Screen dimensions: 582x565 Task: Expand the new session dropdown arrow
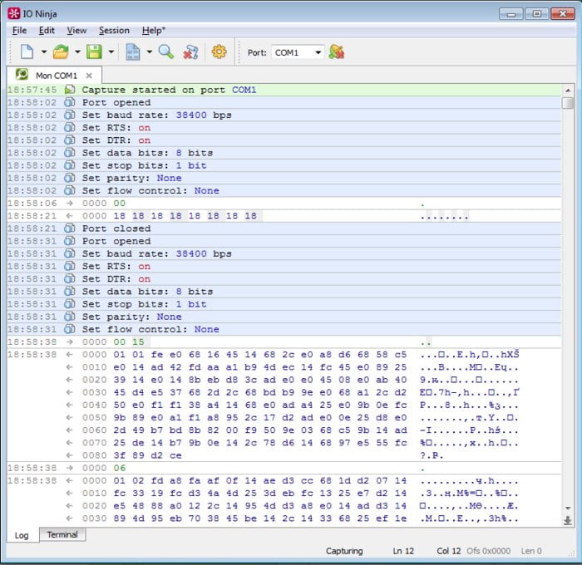tap(44, 52)
